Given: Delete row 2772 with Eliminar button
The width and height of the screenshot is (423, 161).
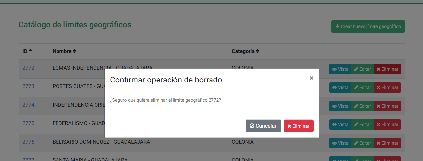Looking at the screenshot, I should coord(387,69).
